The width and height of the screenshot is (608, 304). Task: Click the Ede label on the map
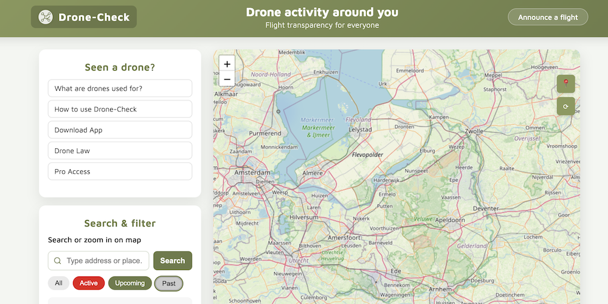pyautogui.click(x=396, y=271)
